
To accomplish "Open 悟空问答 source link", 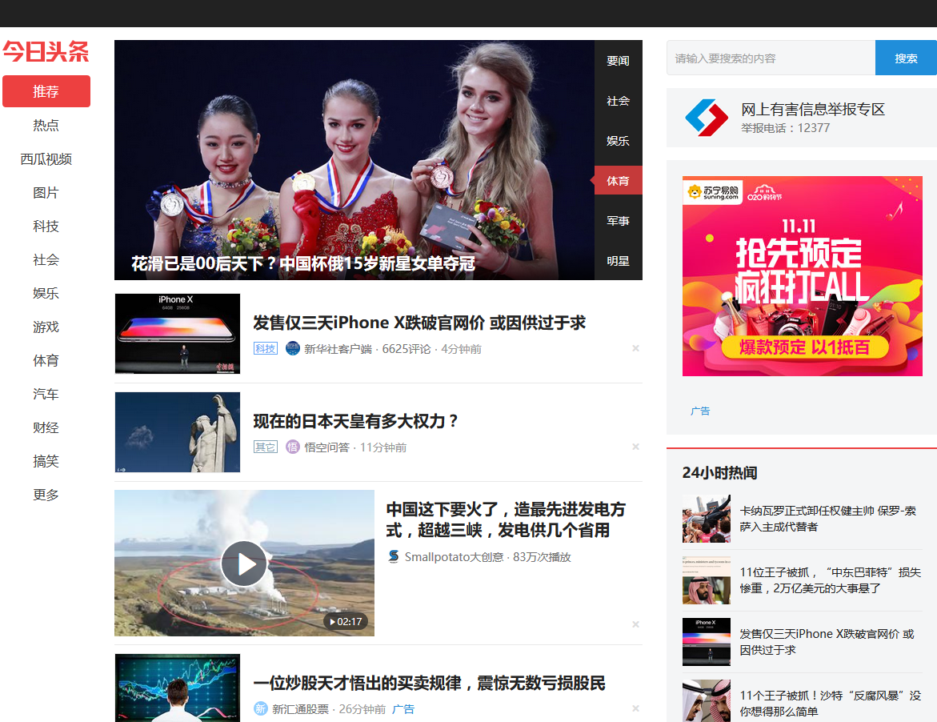I will coord(326,447).
